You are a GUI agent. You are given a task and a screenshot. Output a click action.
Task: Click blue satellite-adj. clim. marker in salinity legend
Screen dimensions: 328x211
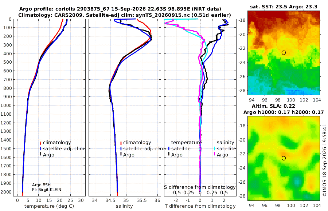click(121, 149)
